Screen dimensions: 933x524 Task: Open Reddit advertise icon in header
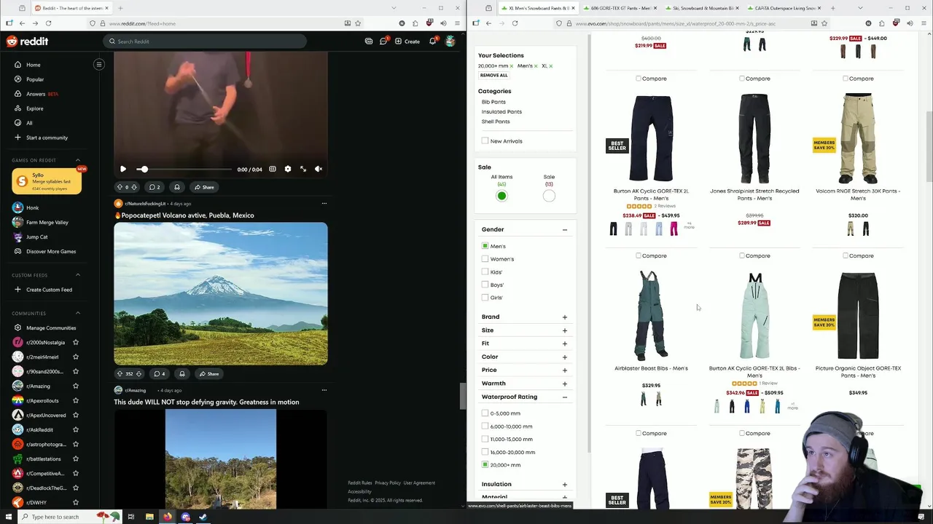coord(369,41)
